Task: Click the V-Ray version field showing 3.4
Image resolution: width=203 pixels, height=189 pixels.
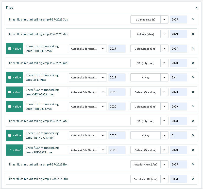Action: (178, 77)
